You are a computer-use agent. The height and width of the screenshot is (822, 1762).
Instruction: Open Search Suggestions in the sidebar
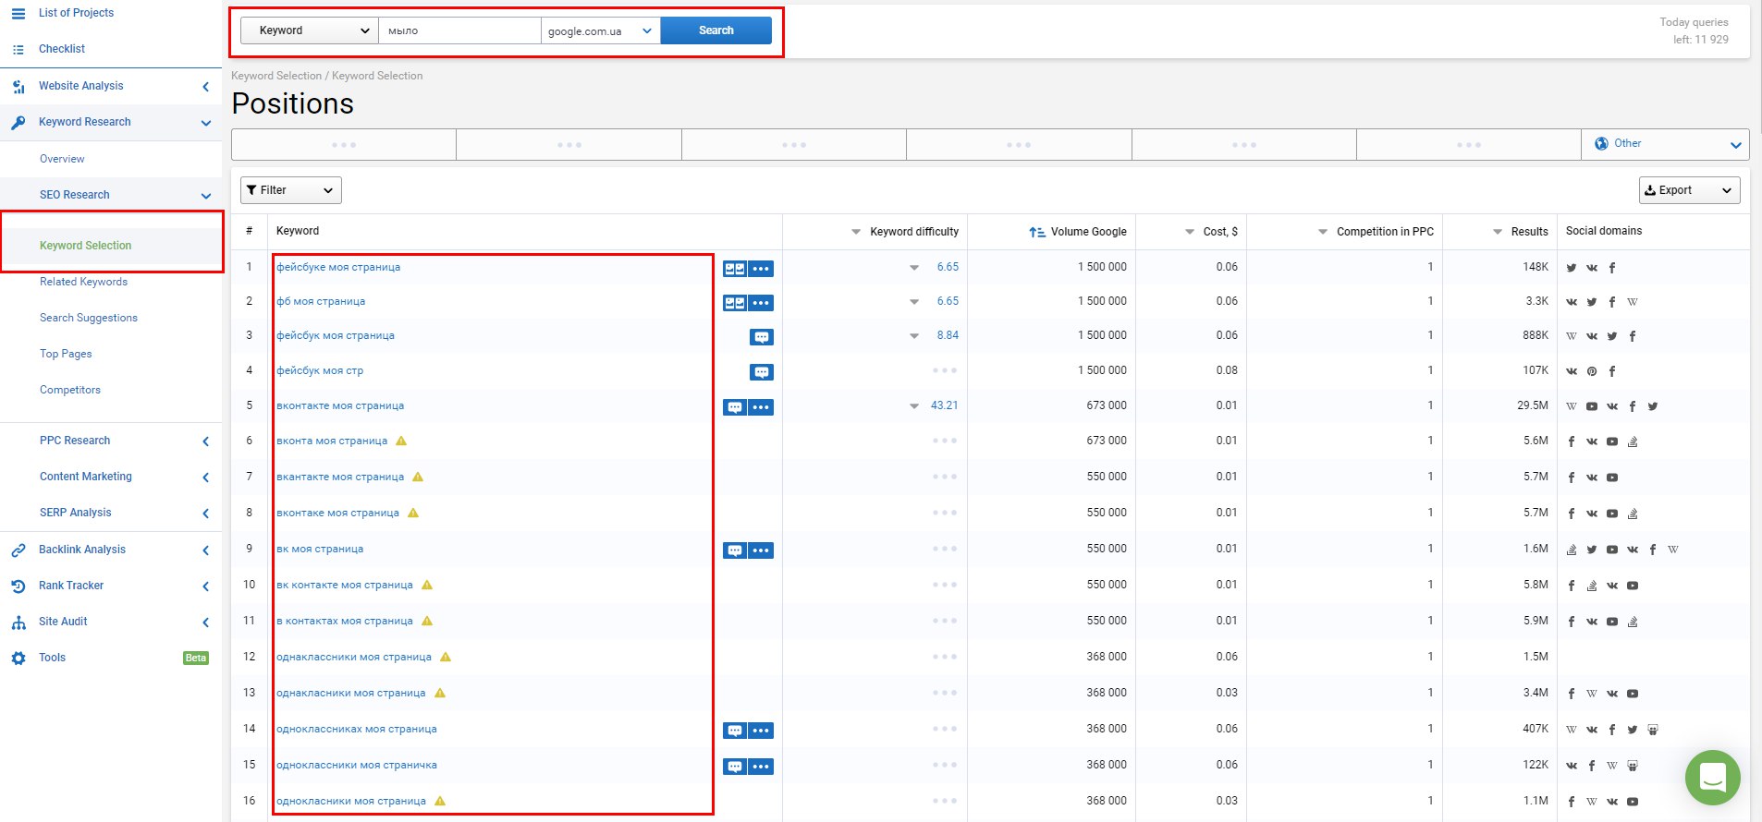[x=89, y=318]
